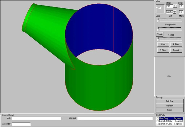Click the Perspective slider track
The width and height of the screenshot is (185, 127).
click(170, 29)
